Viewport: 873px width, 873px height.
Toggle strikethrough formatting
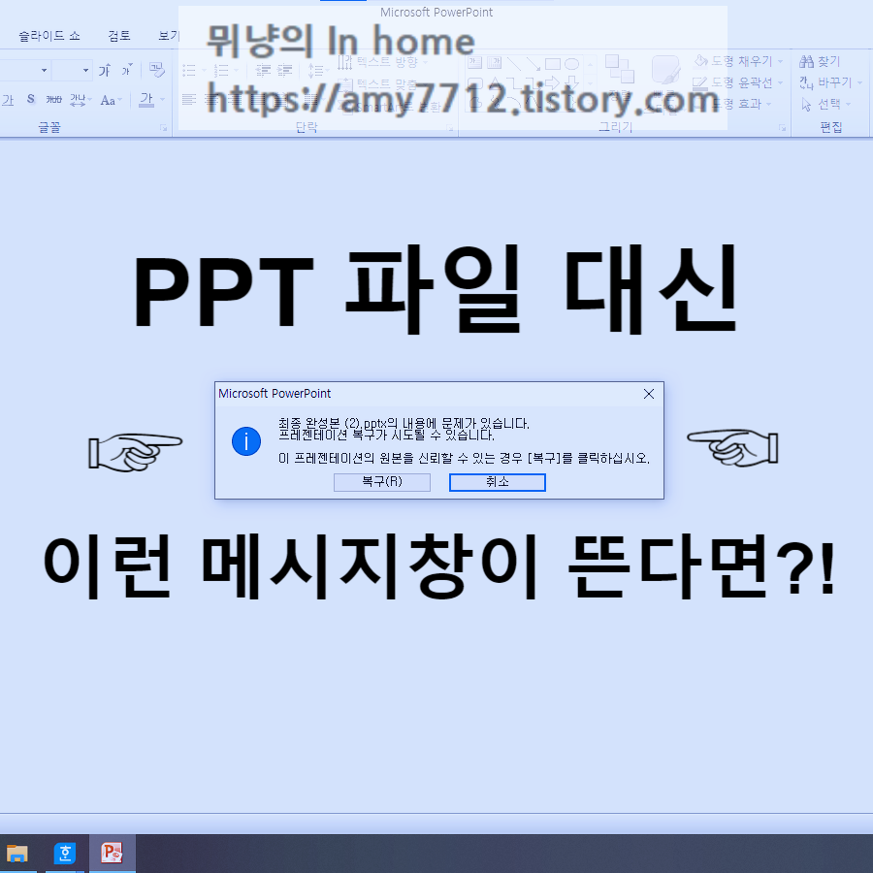click(x=54, y=100)
